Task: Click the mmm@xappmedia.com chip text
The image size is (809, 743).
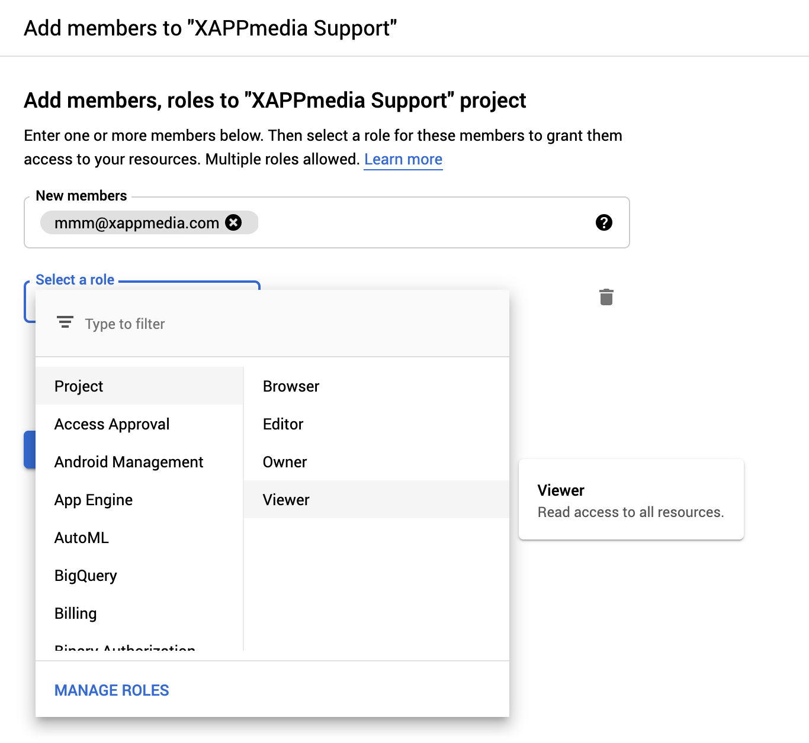Action: (x=137, y=223)
